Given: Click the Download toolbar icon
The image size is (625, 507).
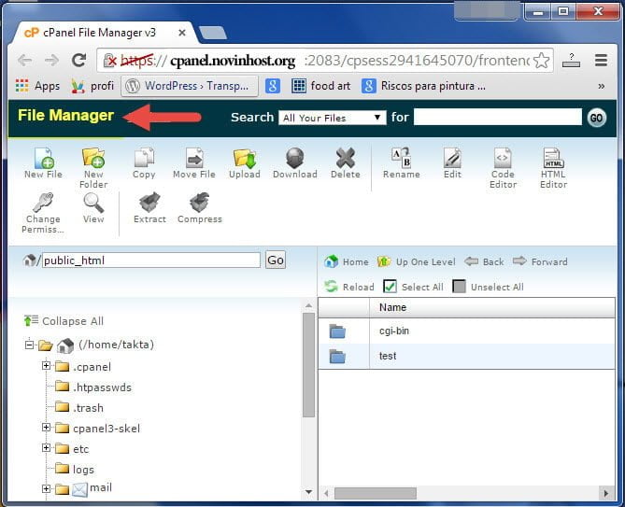Looking at the screenshot, I should [294, 159].
